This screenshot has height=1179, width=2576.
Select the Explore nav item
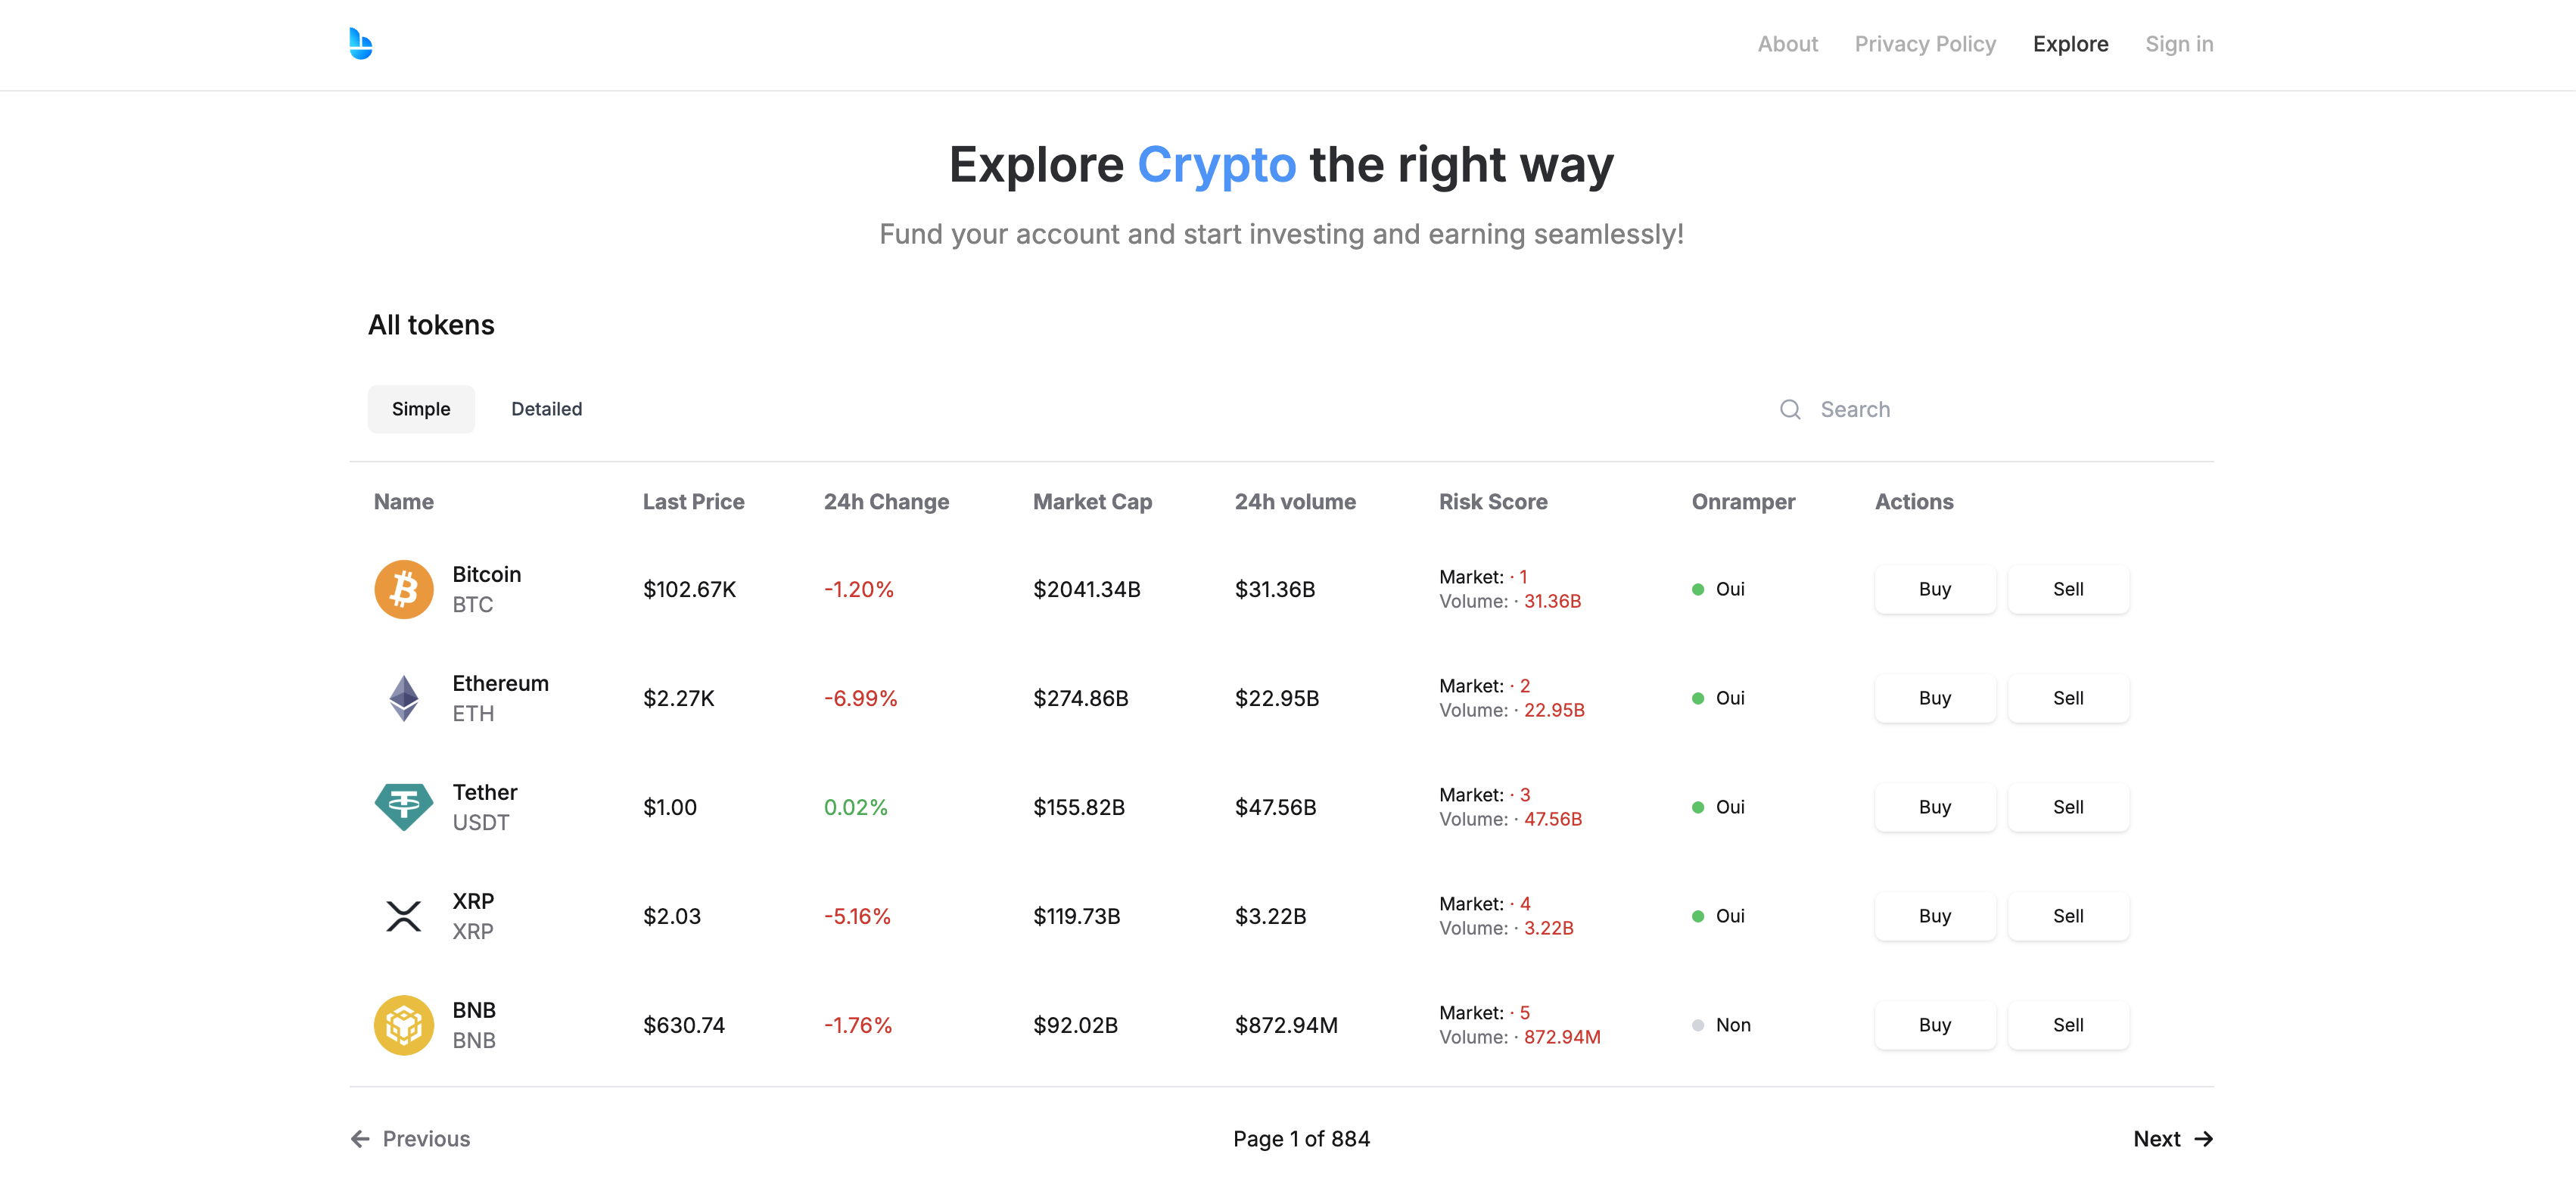coord(2070,44)
